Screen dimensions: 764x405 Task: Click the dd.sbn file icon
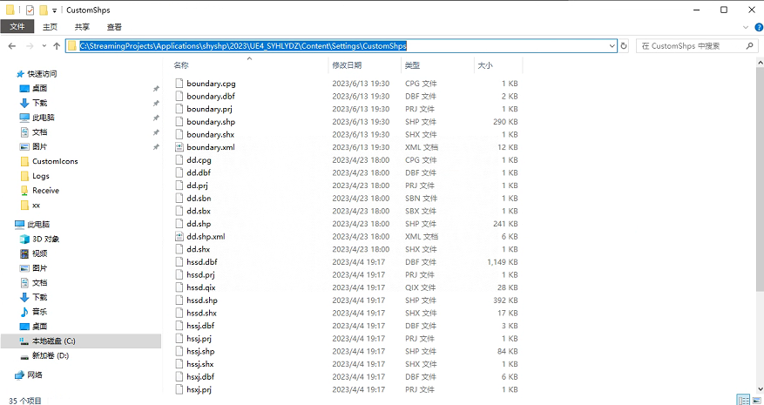(179, 199)
